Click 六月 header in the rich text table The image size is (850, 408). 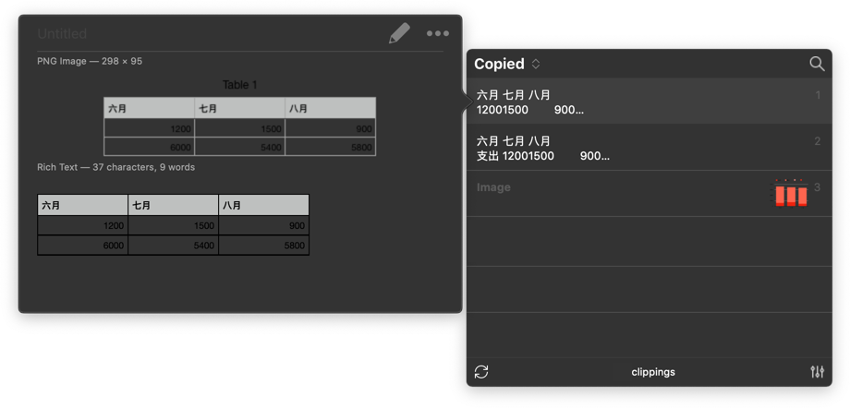(82, 205)
